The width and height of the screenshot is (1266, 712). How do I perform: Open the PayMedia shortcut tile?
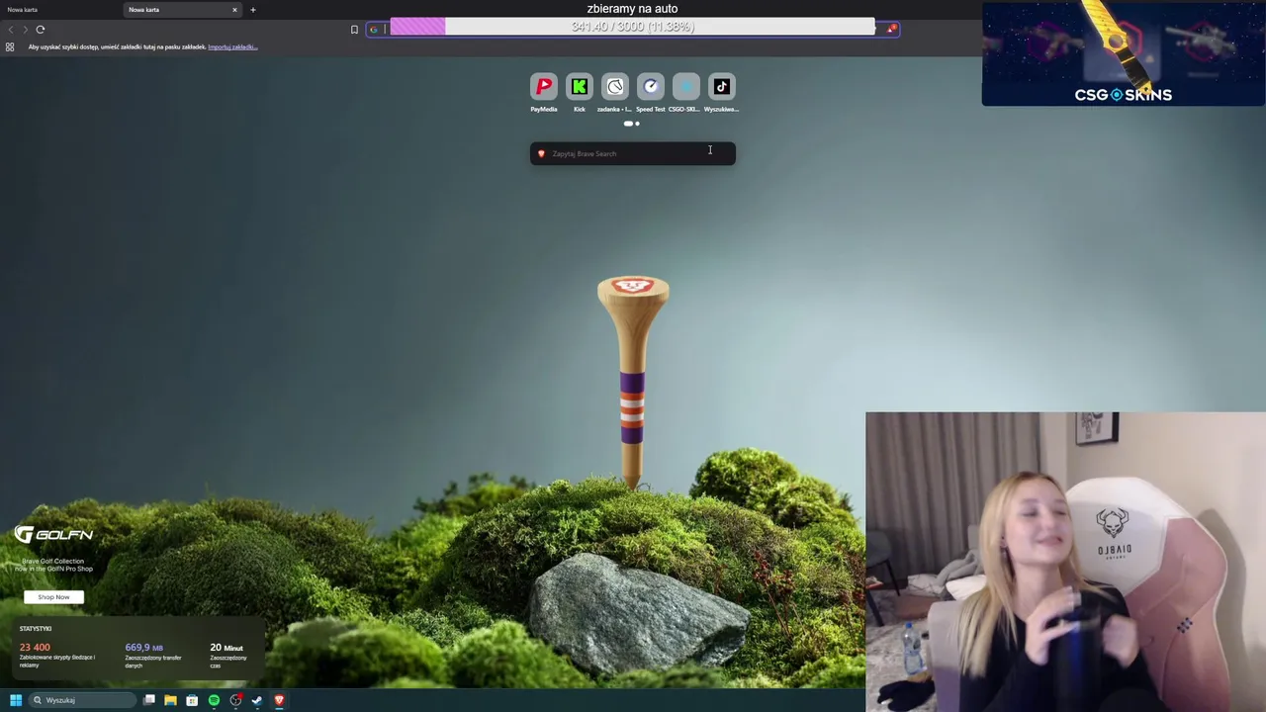click(x=543, y=87)
